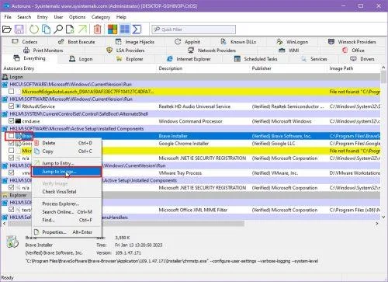Image resolution: width=388 pixels, height=282 pixels.
Task: Switch to the Image Hijacks tab
Action: [135, 42]
